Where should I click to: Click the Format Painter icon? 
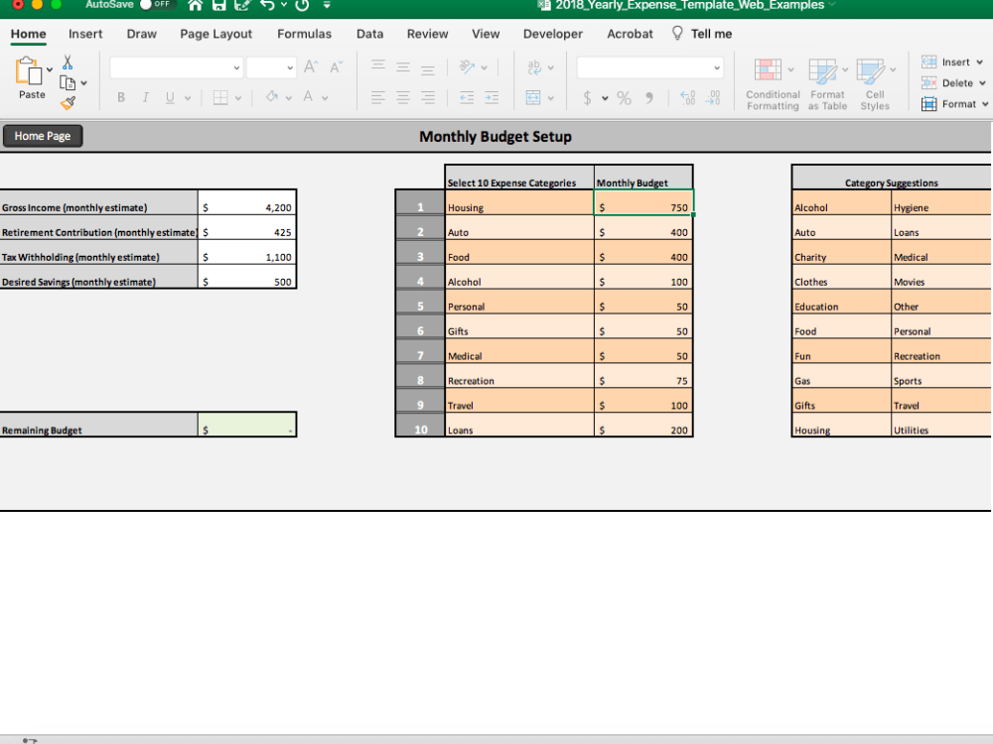67,102
